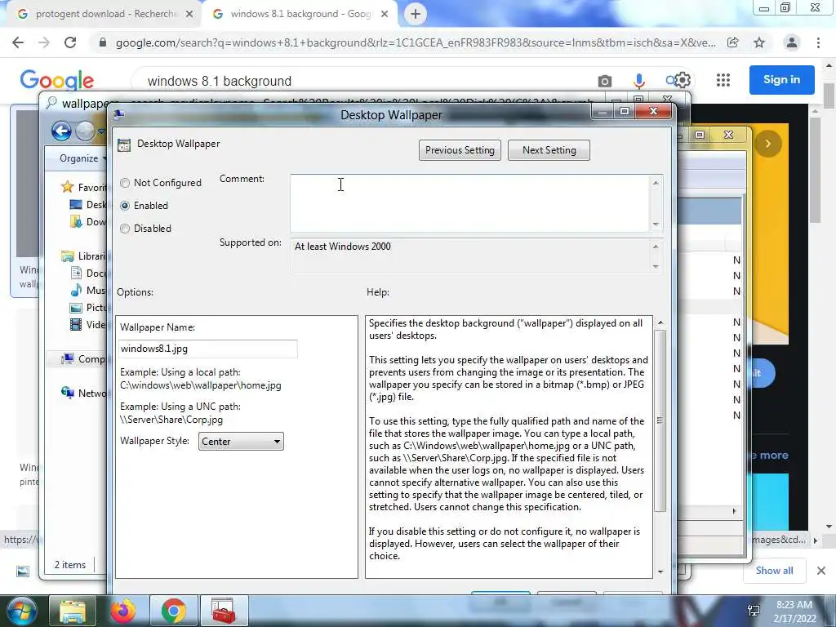Open File Explorer from the taskbar
Image resolution: width=836 pixels, height=627 pixels.
(x=73, y=611)
